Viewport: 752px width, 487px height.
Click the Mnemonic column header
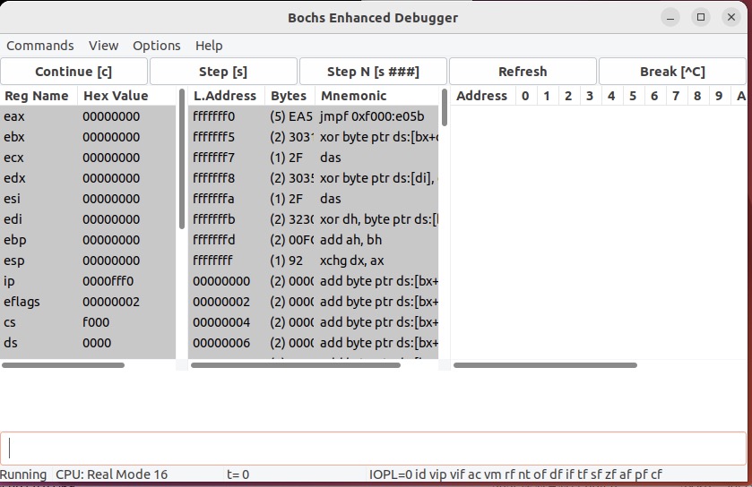(x=377, y=96)
